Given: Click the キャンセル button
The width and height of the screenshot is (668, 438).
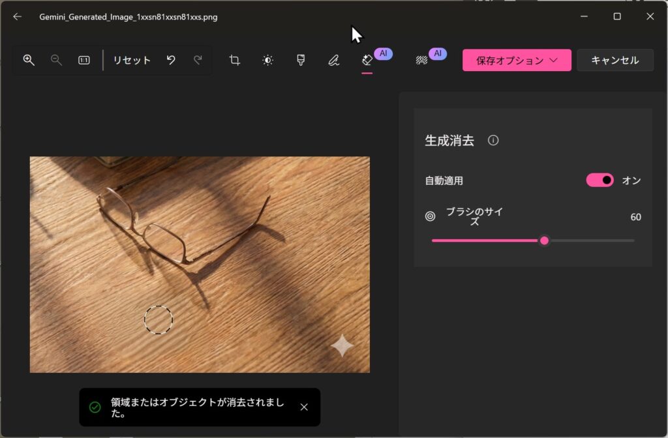Looking at the screenshot, I should (615, 60).
